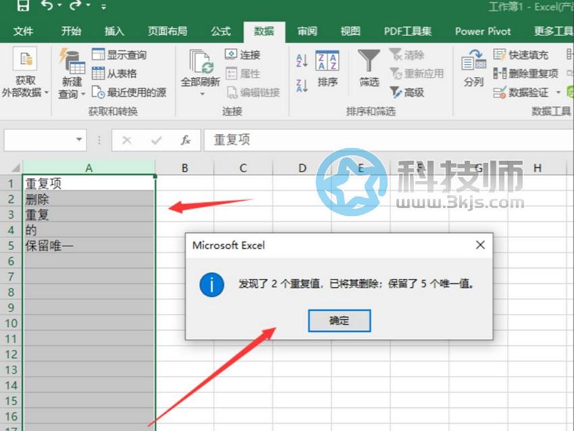
Task: Click the 编辑链接 ribbon item
Action: pos(253,93)
